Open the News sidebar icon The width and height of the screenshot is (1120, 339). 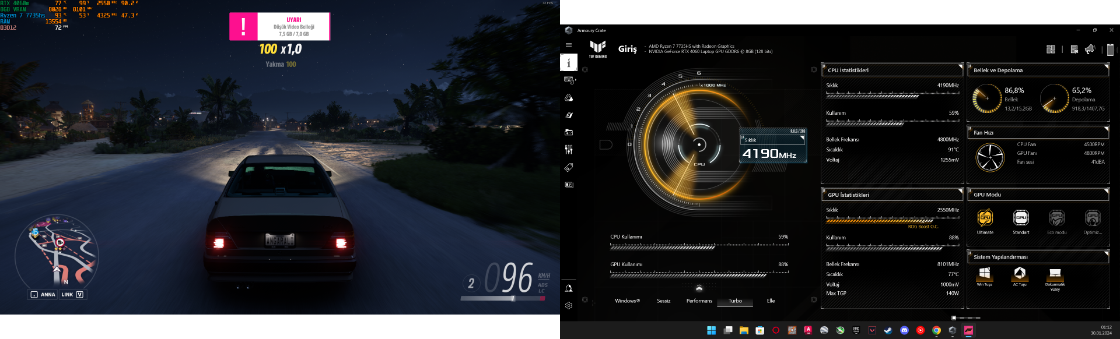(569, 185)
